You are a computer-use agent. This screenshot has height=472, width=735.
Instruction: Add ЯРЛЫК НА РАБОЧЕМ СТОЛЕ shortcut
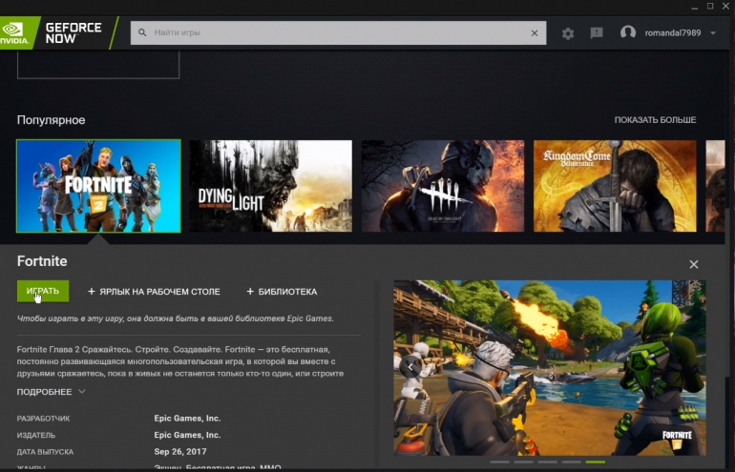[x=154, y=292]
